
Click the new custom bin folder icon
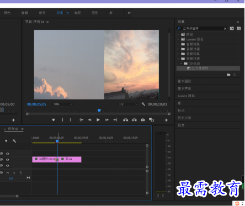coord(228,75)
